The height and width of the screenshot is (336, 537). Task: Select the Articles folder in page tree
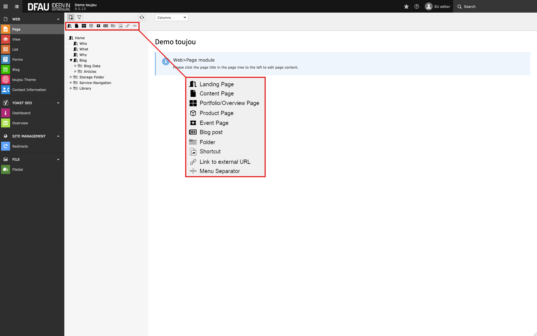[x=90, y=71]
